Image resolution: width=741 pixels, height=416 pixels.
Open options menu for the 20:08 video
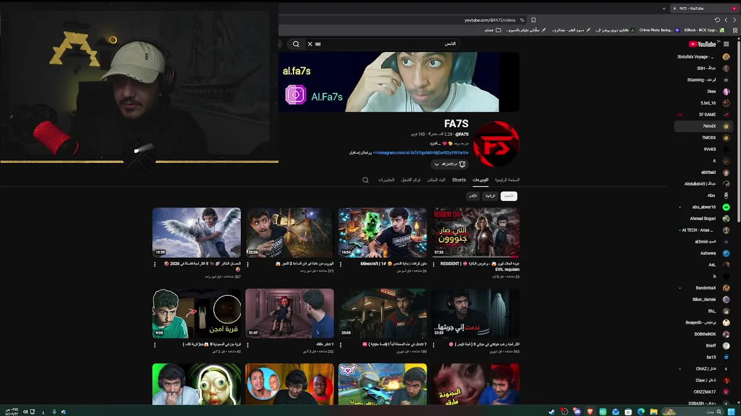tap(340, 345)
